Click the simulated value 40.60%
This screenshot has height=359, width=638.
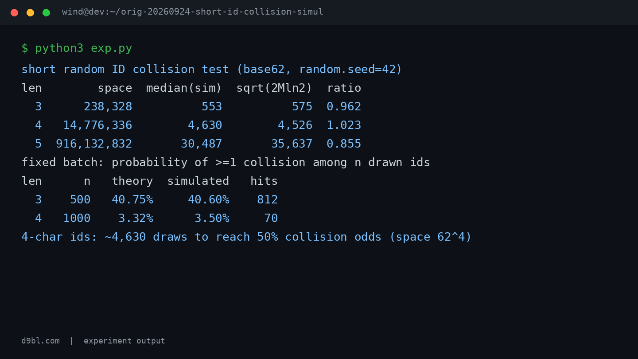208,200
